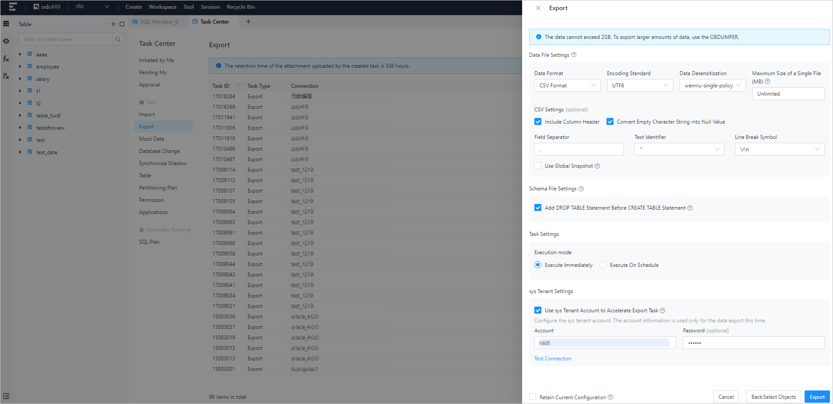Image resolution: width=833 pixels, height=404 pixels.
Task: Select Execute On Schedule radio button
Action: tap(603, 265)
